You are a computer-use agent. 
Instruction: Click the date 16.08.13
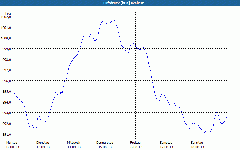tap(136, 147)
